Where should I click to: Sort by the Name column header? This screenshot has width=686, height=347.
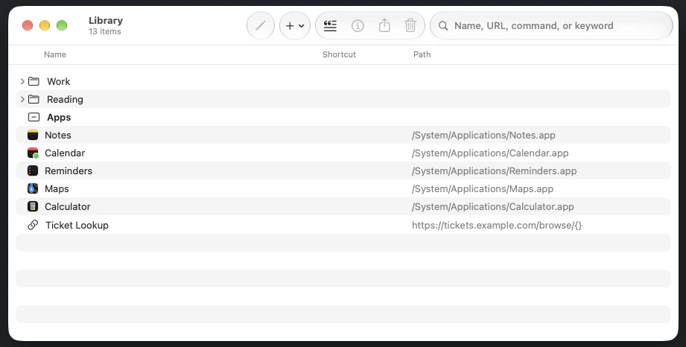click(x=55, y=54)
